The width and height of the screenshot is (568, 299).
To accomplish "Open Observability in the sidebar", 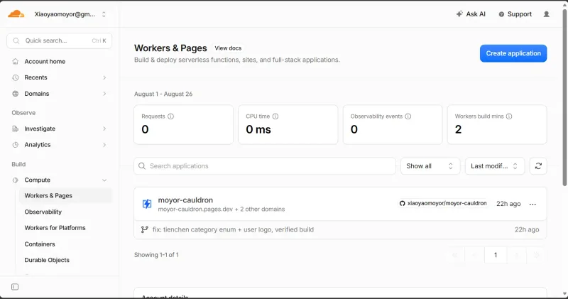I will coord(43,212).
